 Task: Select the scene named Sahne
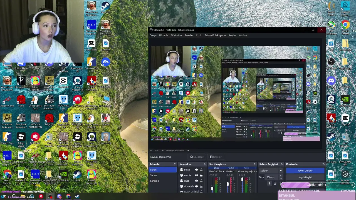(x=163, y=175)
